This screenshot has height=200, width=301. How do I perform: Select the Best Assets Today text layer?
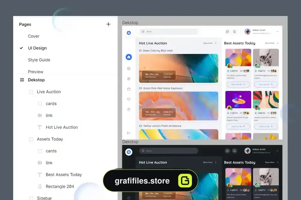tap(64, 175)
